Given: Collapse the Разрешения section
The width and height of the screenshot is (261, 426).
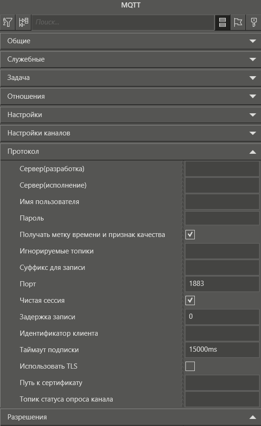Looking at the screenshot, I should [130, 417].
